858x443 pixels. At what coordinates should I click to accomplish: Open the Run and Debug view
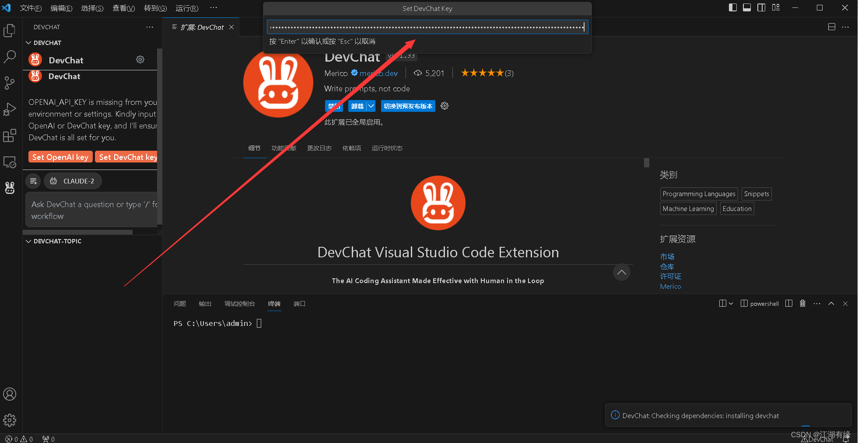(x=10, y=109)
